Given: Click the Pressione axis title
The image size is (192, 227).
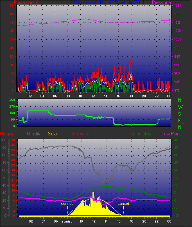Looking at the screenshot, I should pyautogui.click(x=161, y=2).
